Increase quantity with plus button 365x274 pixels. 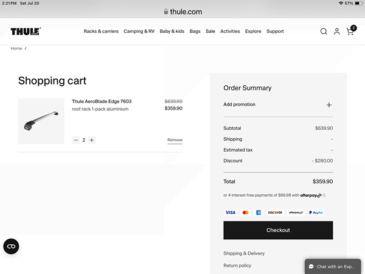(92, 140)
